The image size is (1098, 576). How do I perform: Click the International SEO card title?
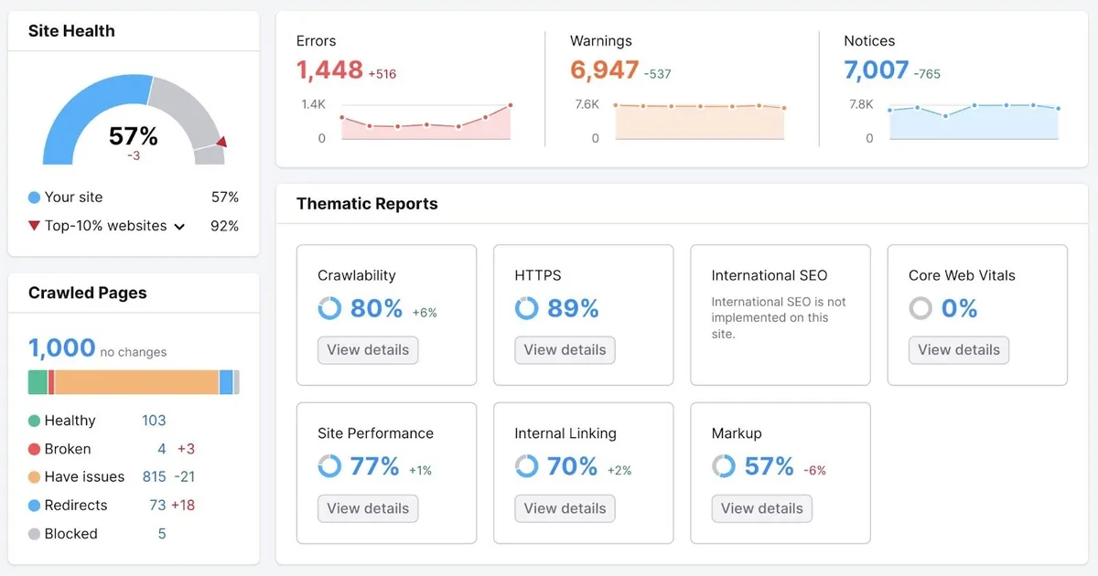tap(770, 275)
